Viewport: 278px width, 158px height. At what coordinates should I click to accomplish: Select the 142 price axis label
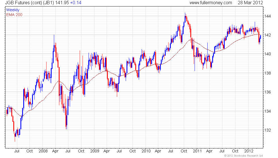coord(268,35)
